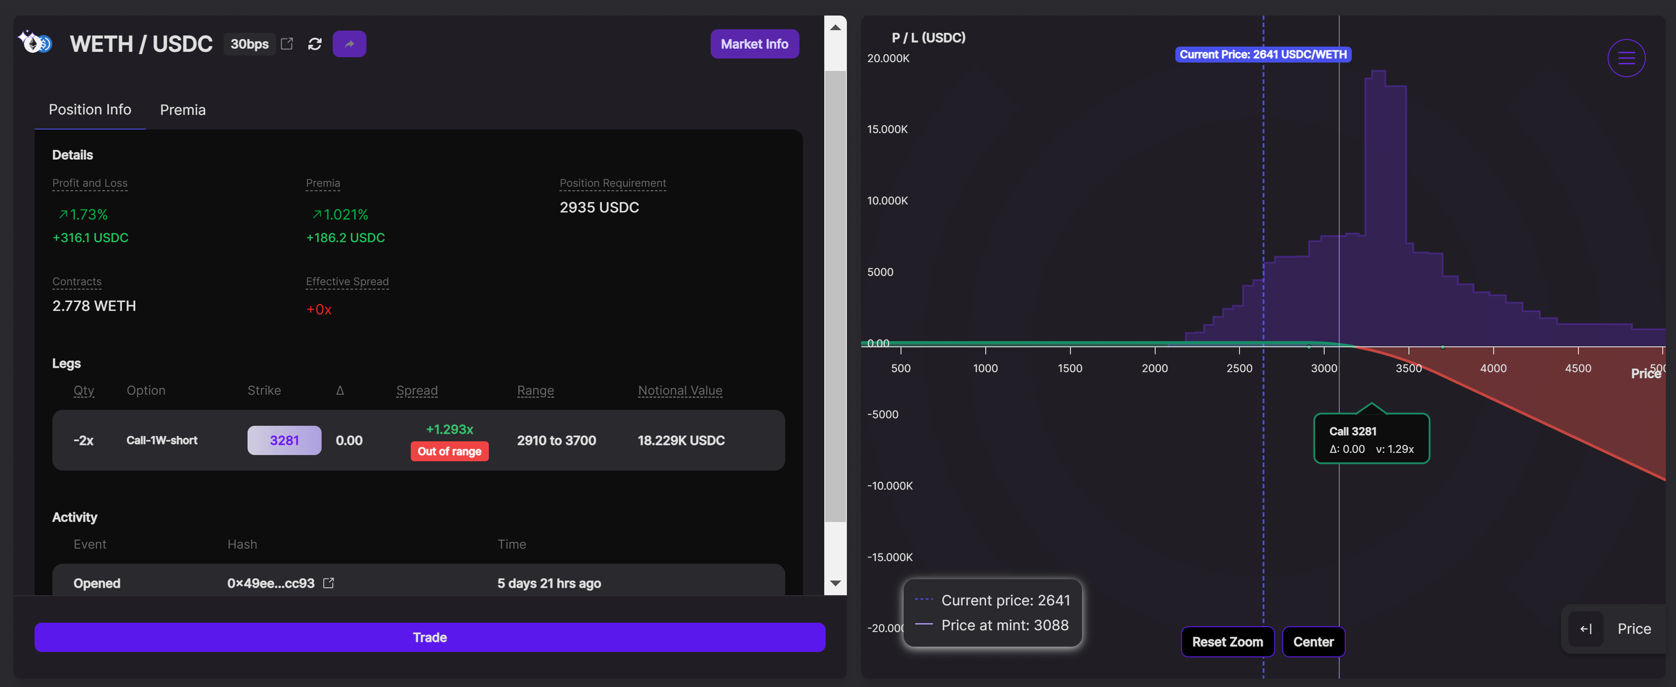Click scrollbar up arrow
The height and width of the screenshot is (687, 1676).
(835, 27)
